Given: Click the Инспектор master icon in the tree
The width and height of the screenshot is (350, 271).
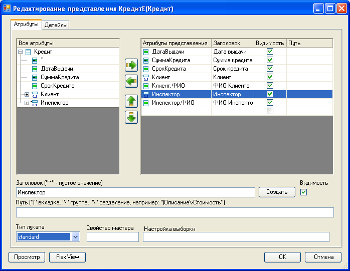Looking at the screenshot, I should pos(35,103).
